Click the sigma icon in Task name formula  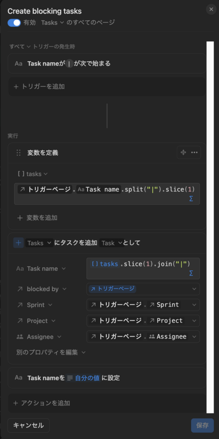[x=191, y=273]
